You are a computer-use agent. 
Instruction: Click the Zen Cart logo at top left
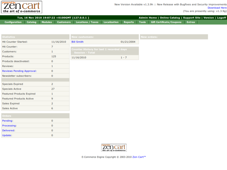22,7
